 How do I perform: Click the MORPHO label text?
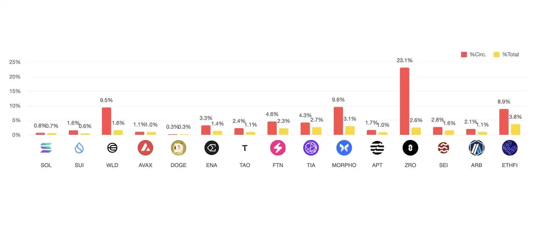coord(344,165)
